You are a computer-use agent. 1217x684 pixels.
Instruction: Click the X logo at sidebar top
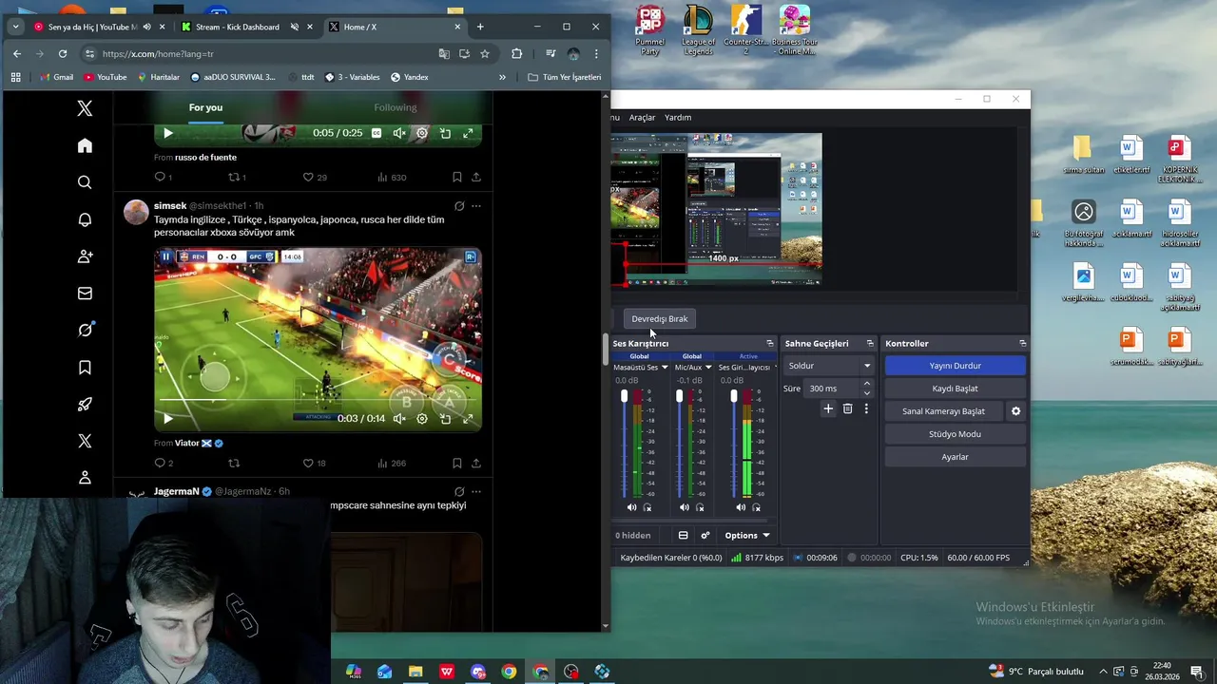pyautogui.click(x=85, y=108)
